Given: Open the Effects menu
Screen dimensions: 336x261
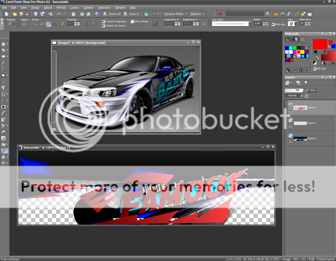Looking at the screenshot, I should 61,8.
